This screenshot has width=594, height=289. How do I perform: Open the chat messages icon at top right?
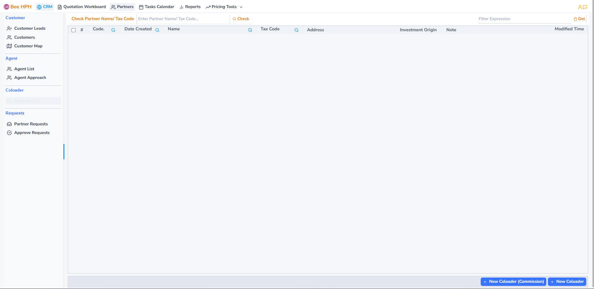[x=585, y=7]
